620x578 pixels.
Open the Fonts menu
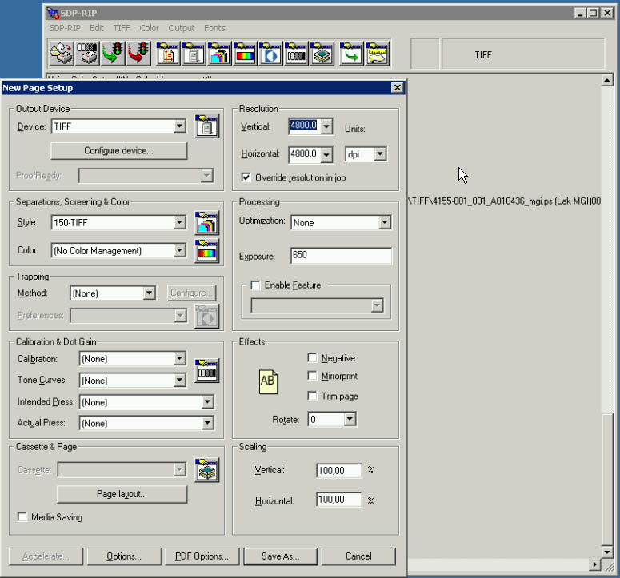click(214, 28)
